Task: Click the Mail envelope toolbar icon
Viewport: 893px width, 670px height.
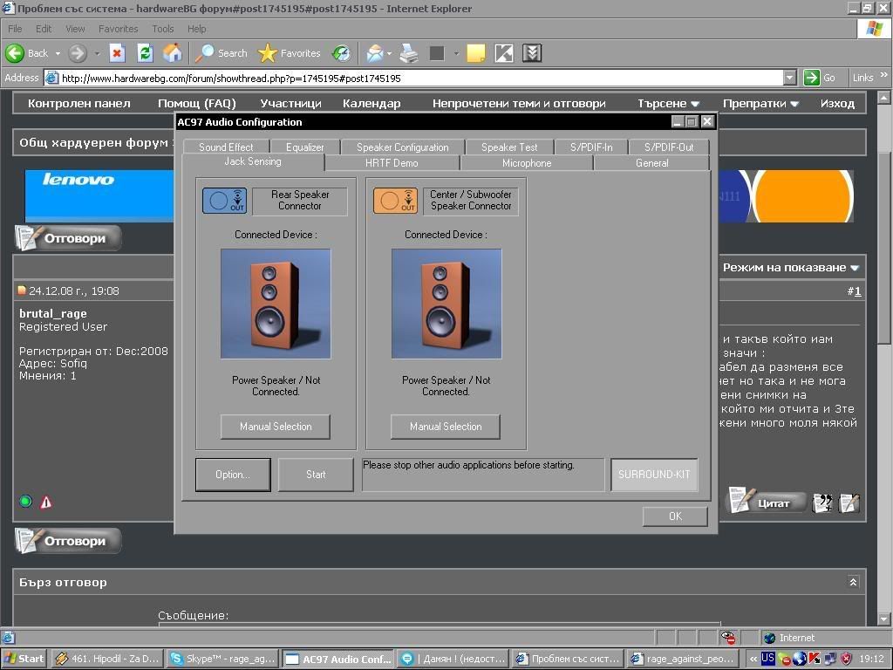Action: point(375,53)
